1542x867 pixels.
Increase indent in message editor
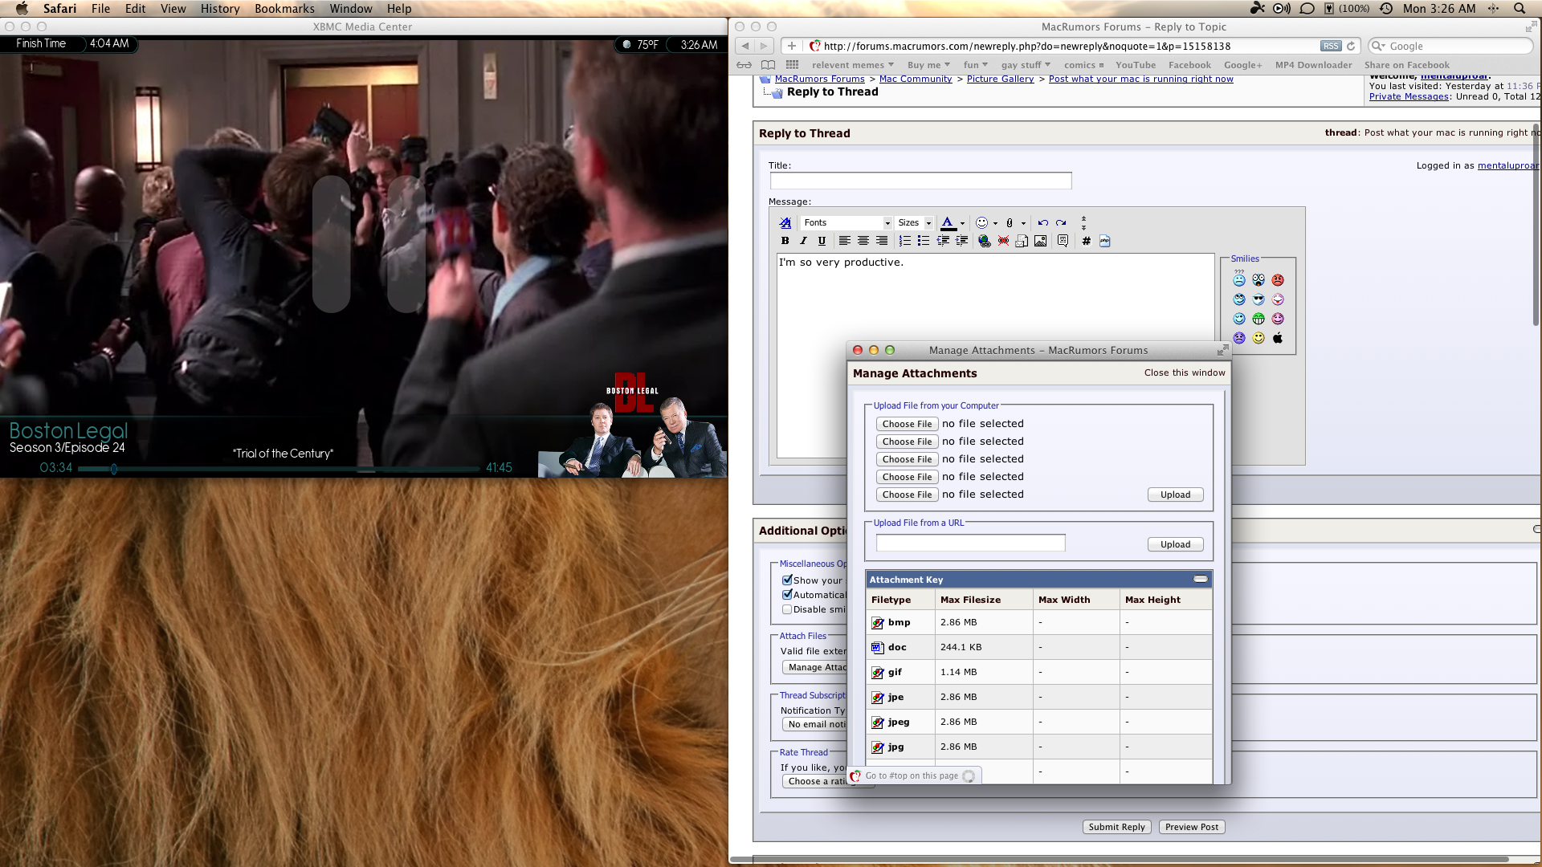[961, 241]
